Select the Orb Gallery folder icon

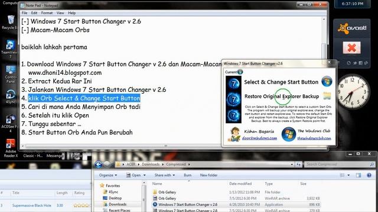(155, 192)
